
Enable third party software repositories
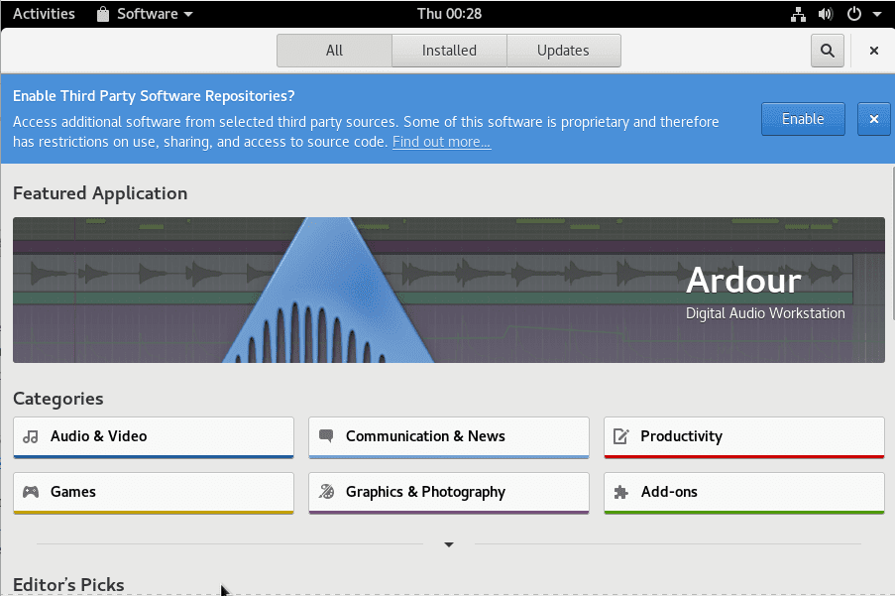(803, 119)
